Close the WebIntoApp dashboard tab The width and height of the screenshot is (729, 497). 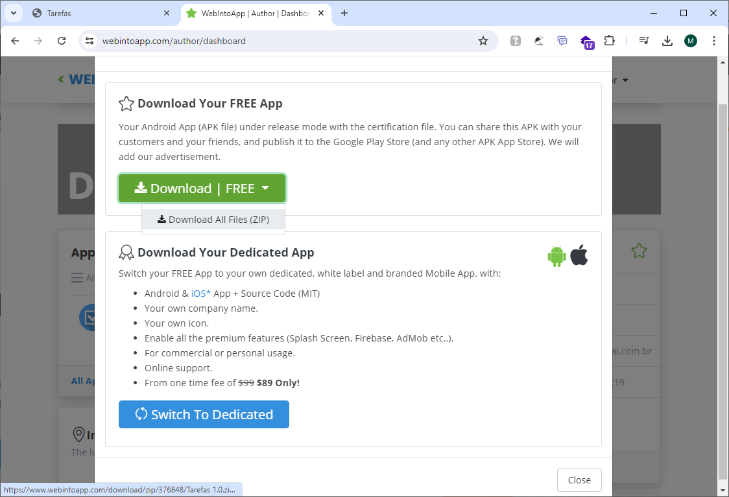coord(321,14)
